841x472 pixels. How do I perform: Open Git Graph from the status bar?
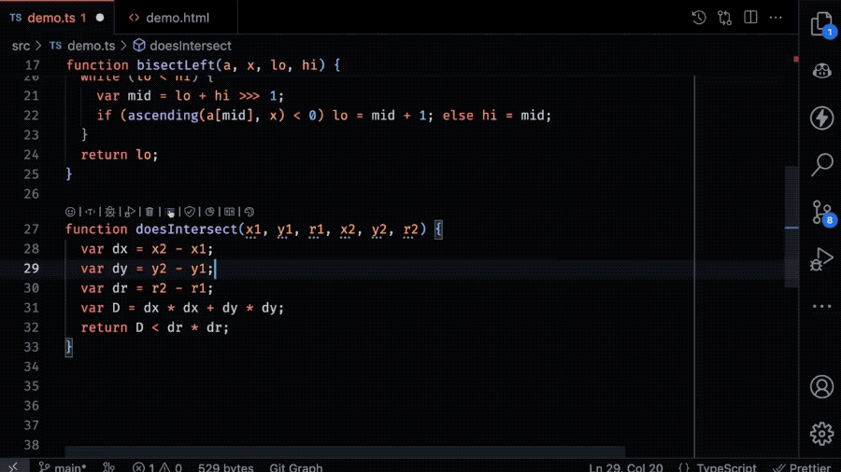(x=296, y=467)
